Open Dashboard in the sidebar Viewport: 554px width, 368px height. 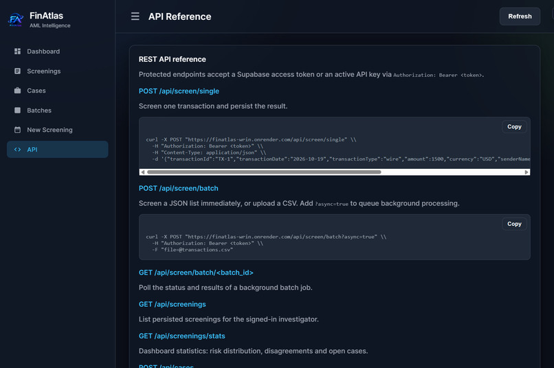click(58, 51)
